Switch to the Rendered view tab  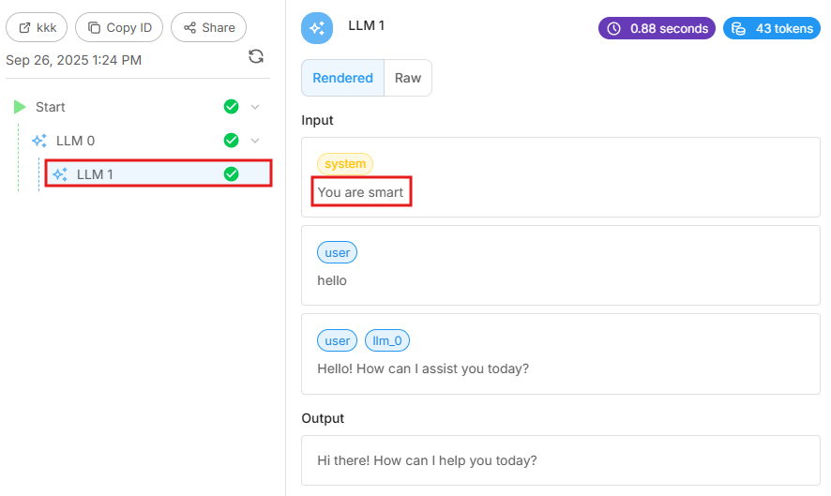pyautogui.click(x=342, y=79)
